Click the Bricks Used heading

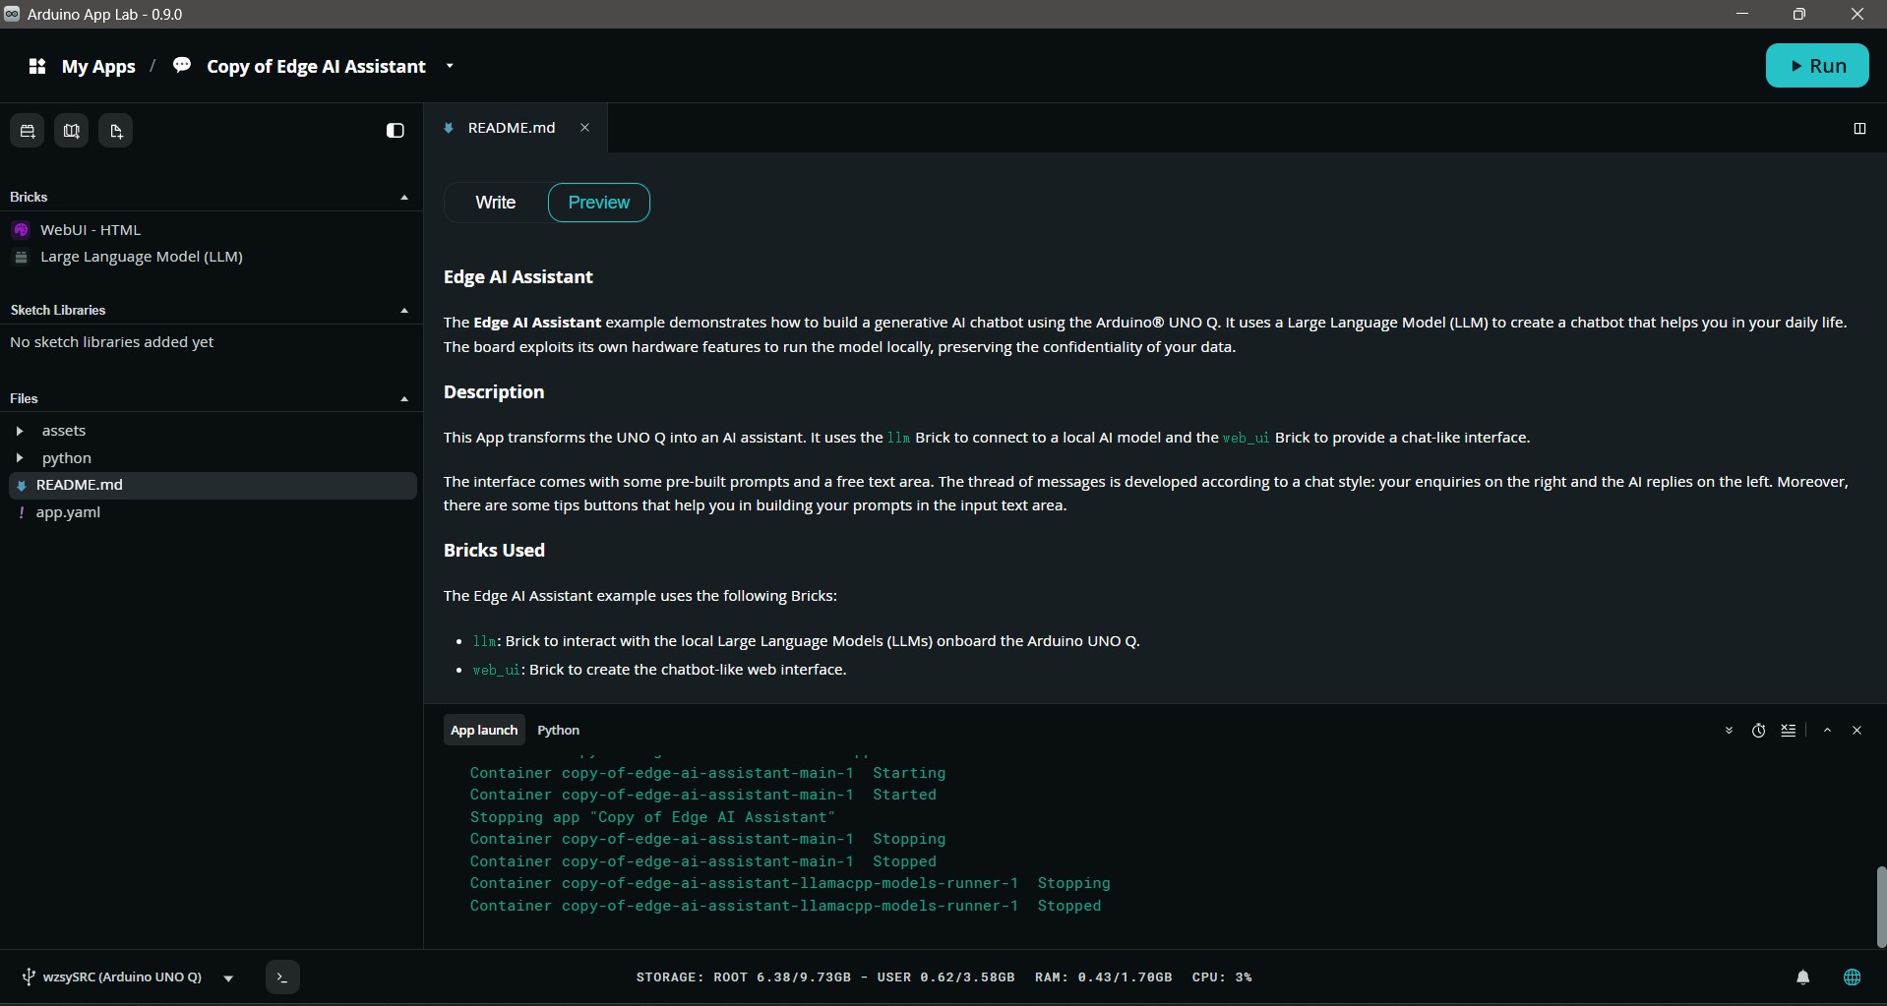pyautogui.click(x=494, y=551)
